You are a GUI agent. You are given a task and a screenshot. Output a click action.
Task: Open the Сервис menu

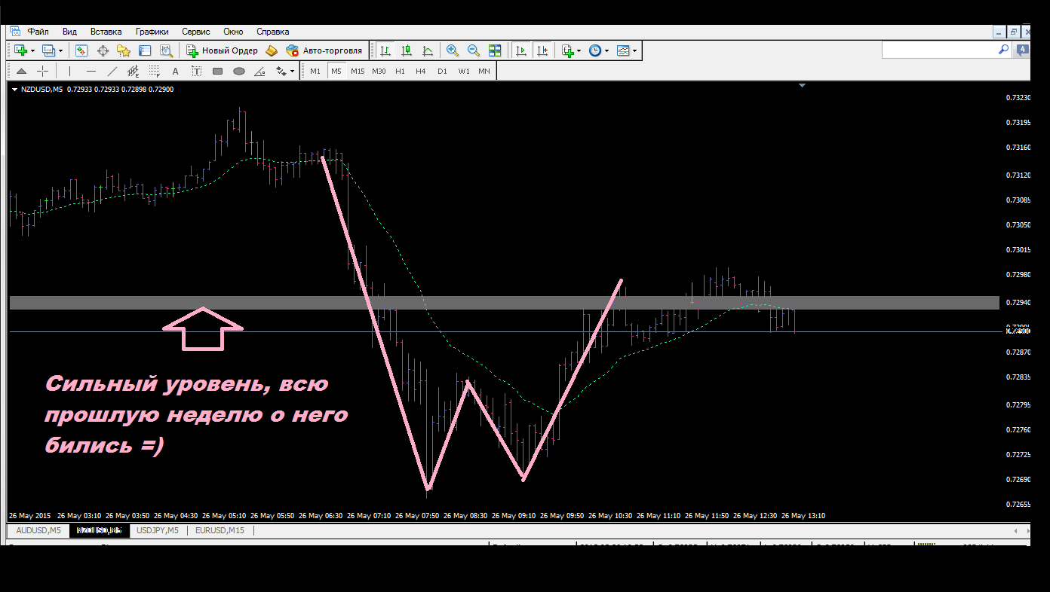pos(196,32)
